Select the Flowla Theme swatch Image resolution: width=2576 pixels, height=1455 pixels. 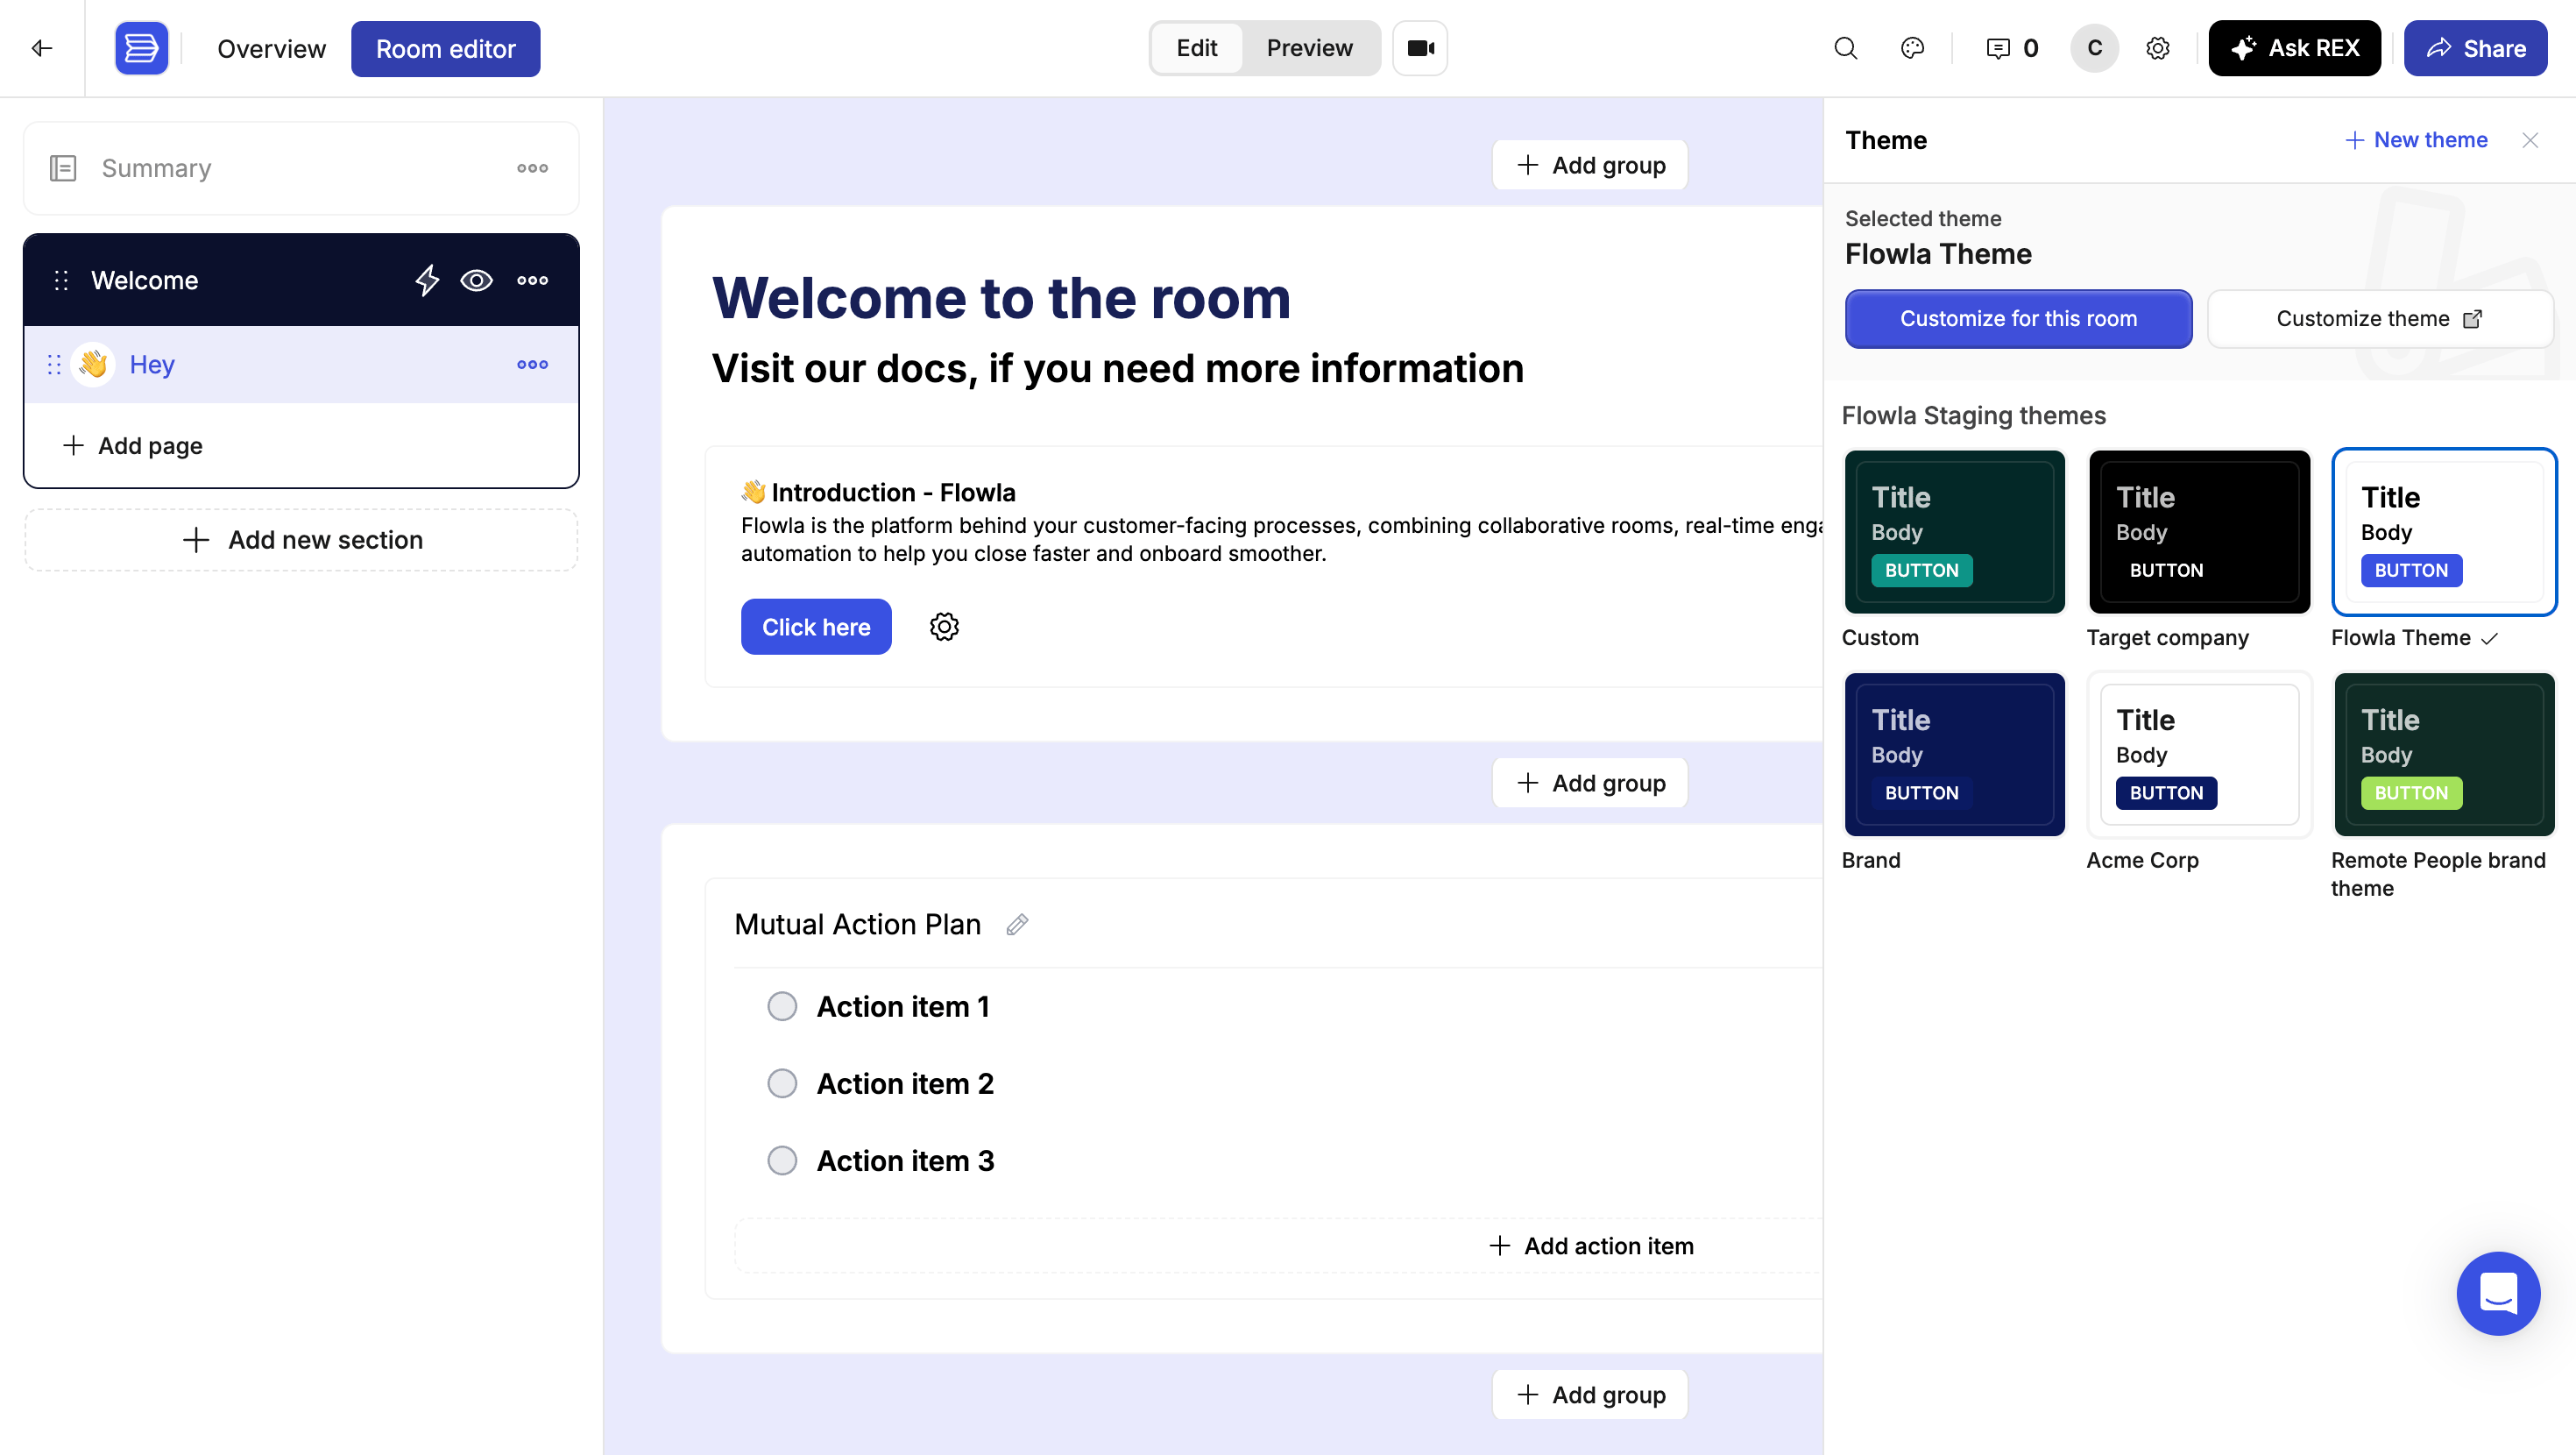pos(2444,531)
